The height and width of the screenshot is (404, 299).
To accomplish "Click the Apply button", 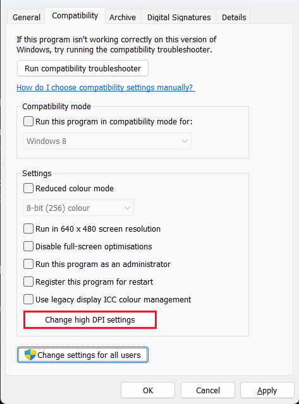I will click(x=267, y=390).
